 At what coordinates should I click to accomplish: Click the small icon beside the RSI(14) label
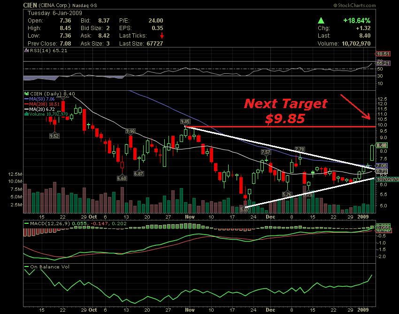(26, 50)
